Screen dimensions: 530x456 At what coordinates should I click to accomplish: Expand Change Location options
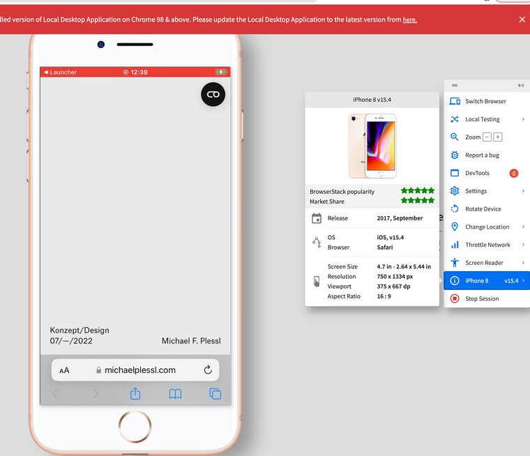[x=523, y=227]
